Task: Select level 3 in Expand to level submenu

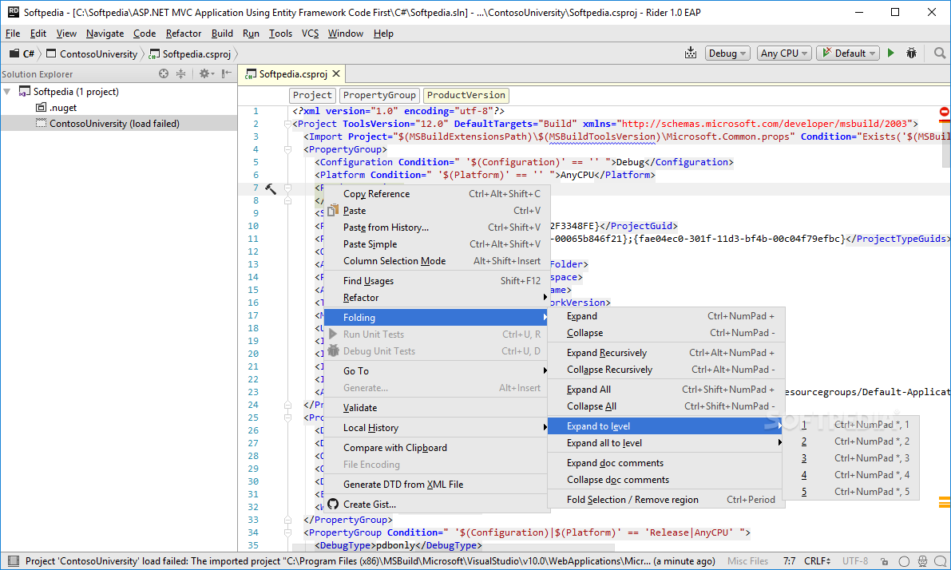Action: [x=804, y=458]
